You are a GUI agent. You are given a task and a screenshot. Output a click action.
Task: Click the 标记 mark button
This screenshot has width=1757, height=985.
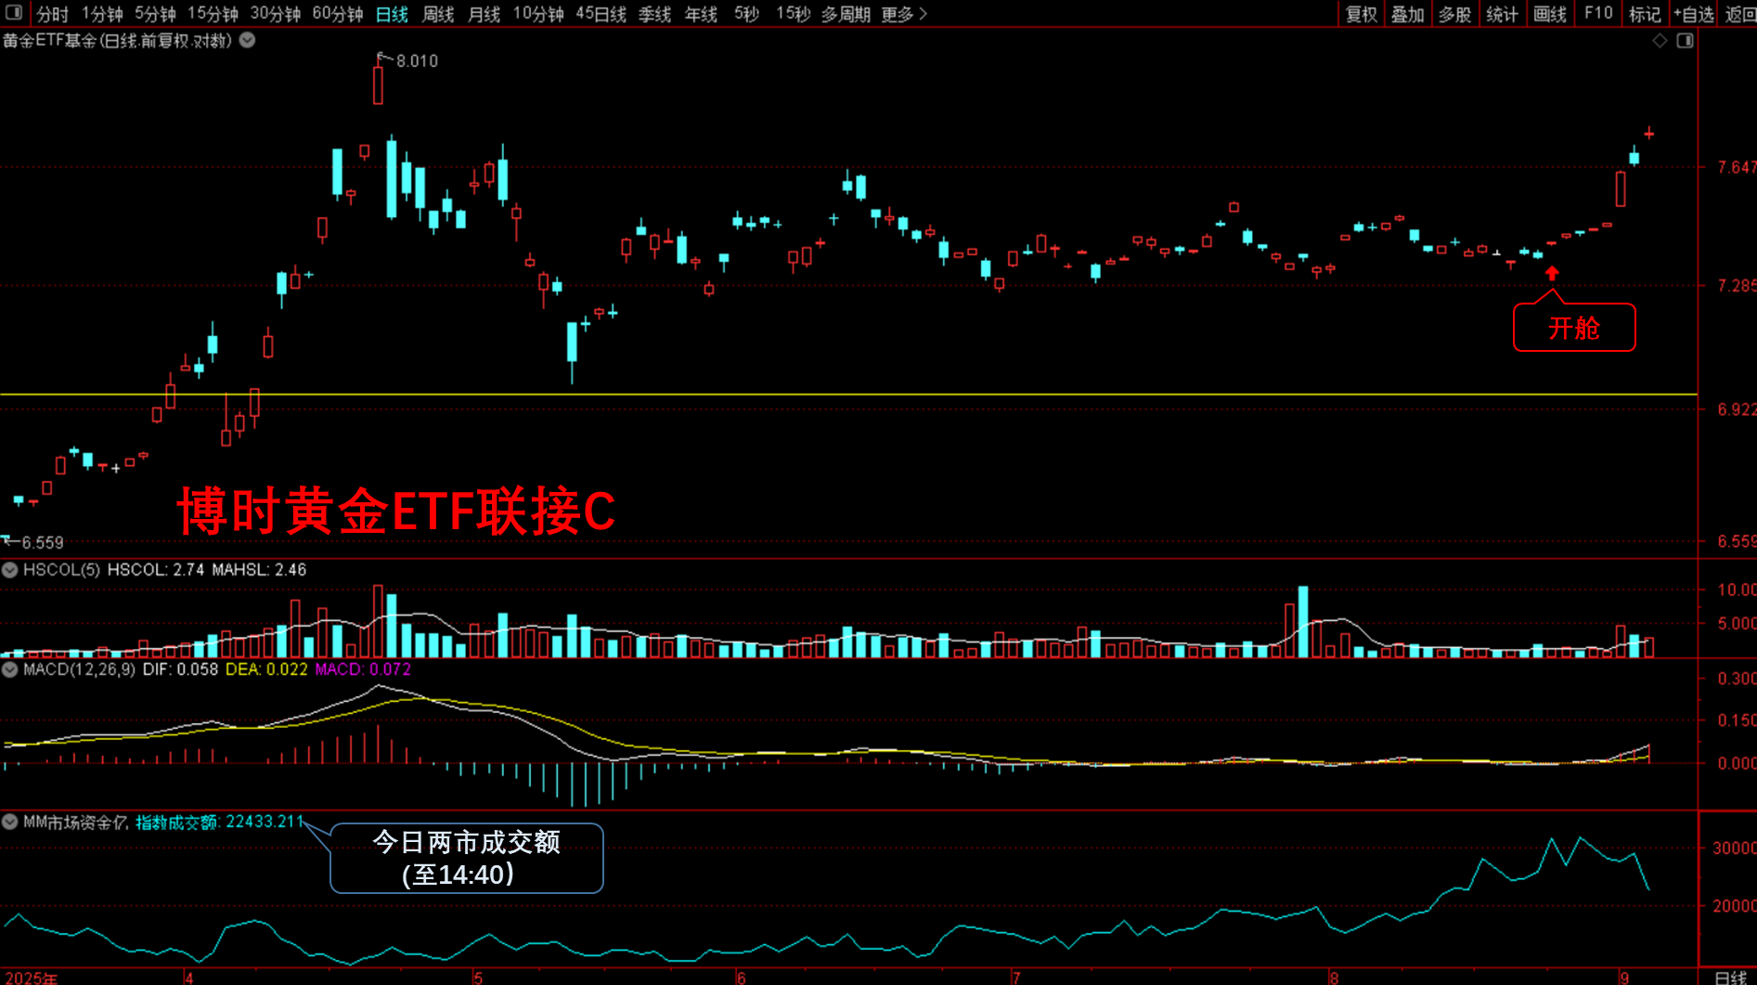(1645, 14)
